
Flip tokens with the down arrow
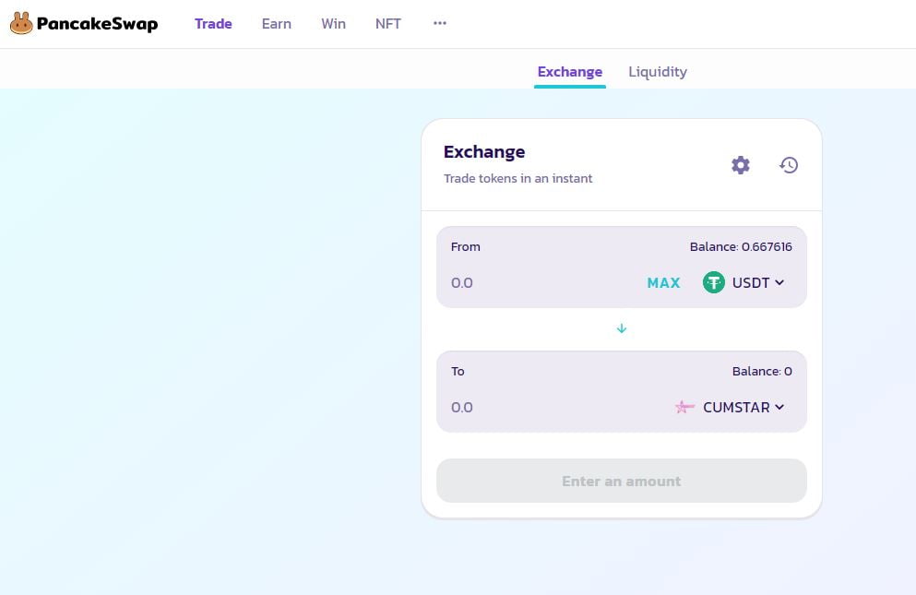pyautogui.click(x=621, y=328)
